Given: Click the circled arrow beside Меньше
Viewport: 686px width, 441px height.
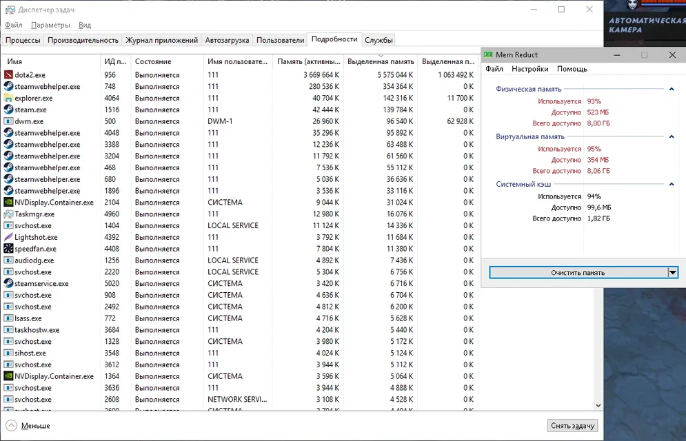Looking at the screenshot, I should pyautogui.click(x=11, y=425).
